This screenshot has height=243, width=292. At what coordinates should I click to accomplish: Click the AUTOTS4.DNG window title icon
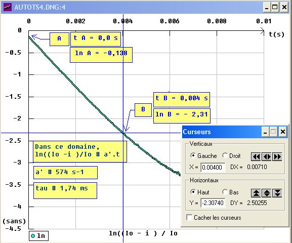coord(8,7)
